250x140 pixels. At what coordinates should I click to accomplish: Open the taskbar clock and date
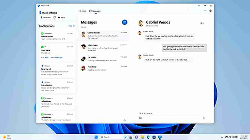pyautogui.click(x=244, y=137)
